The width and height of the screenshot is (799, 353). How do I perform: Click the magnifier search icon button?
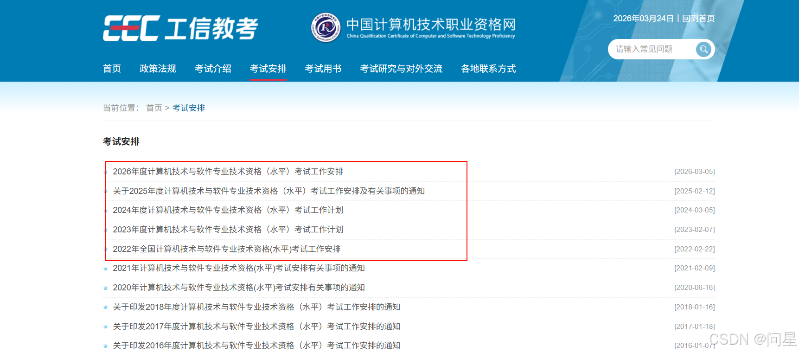(x=703, y=49)
